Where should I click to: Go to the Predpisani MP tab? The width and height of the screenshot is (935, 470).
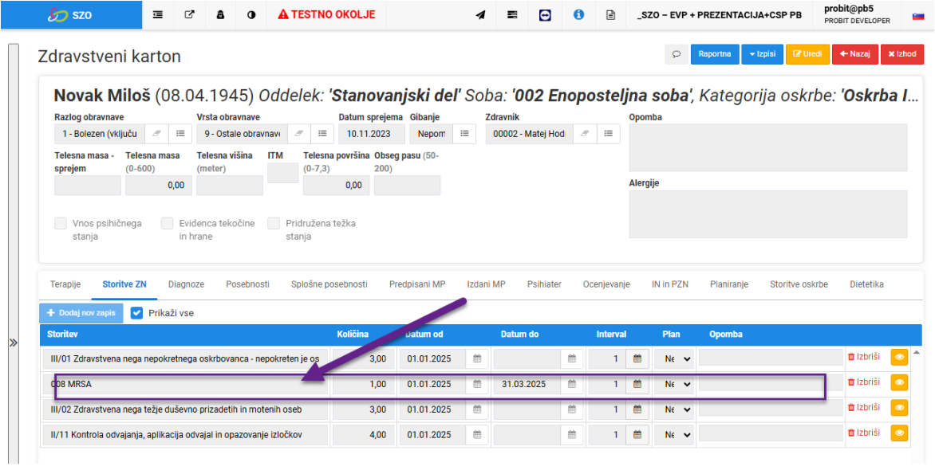point(417,284)
